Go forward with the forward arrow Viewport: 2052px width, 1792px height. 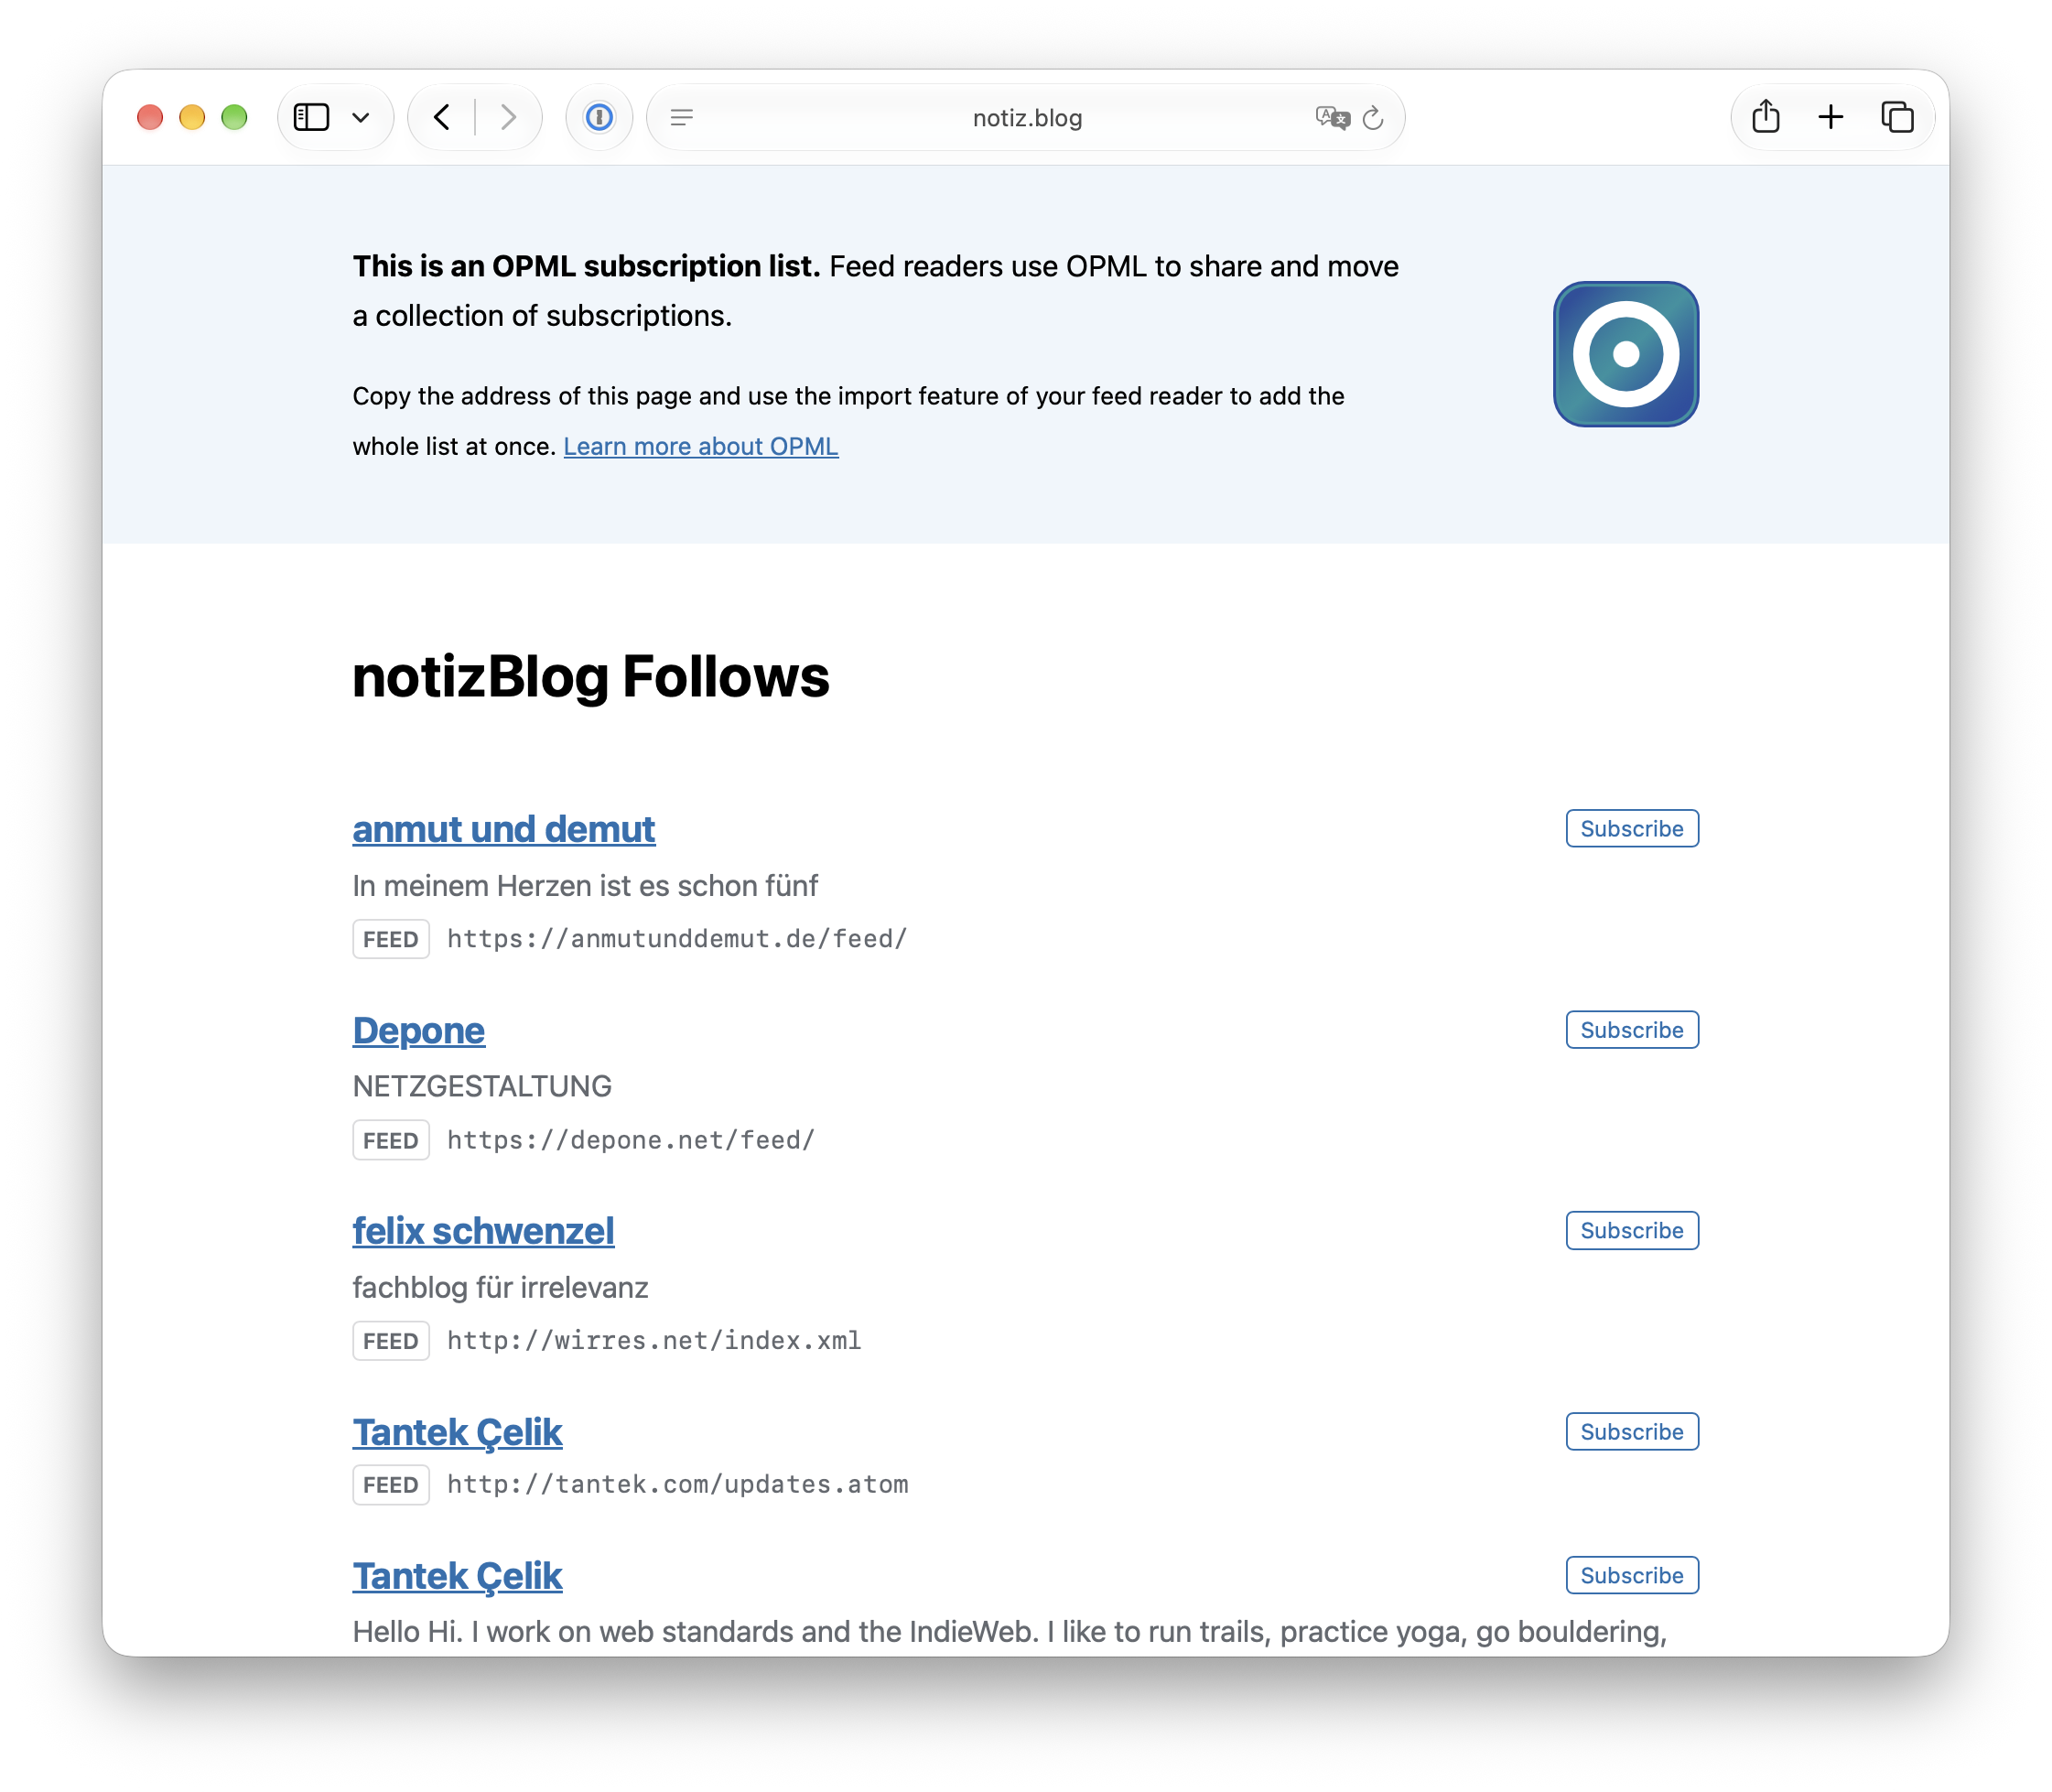[x=508, y=117]
